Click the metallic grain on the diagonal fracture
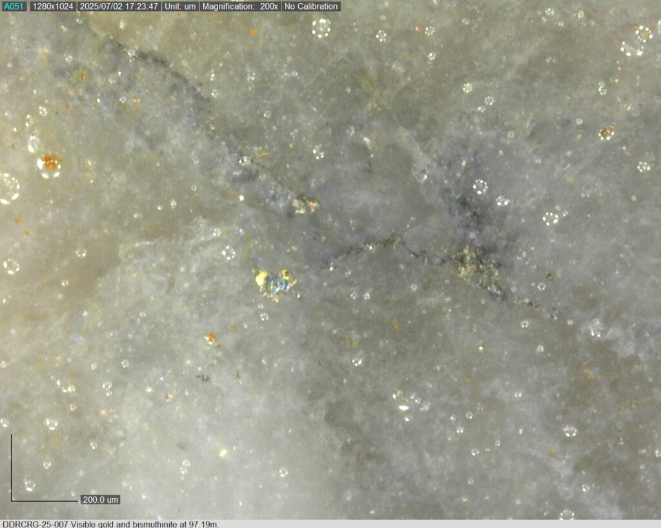The image size is (661, 528). click(x=305, y=204)
